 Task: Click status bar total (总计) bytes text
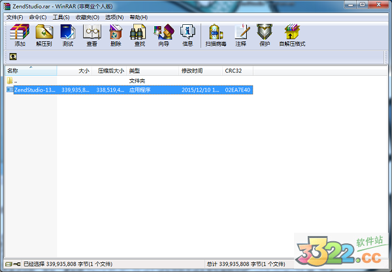coord(246,264)
